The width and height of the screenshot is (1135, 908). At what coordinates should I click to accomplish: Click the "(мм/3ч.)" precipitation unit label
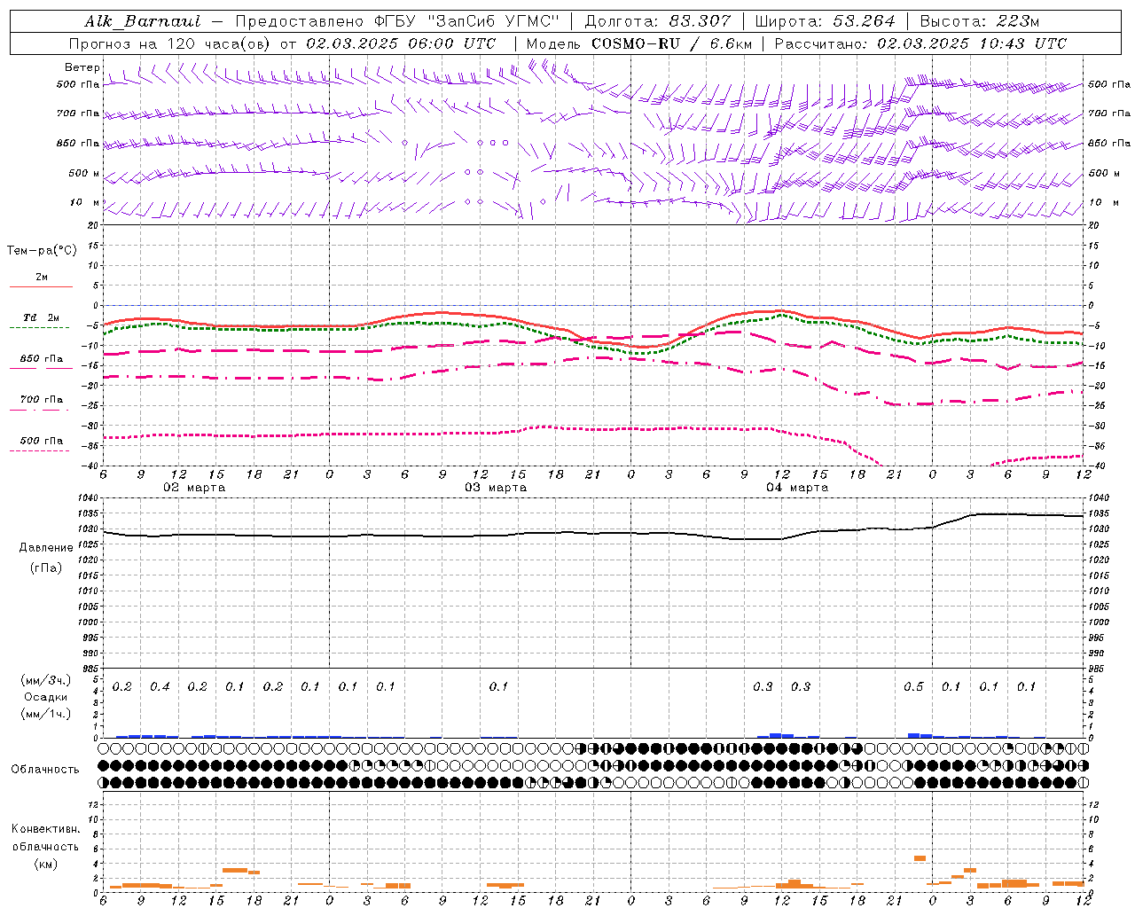[x=46, y=680]
